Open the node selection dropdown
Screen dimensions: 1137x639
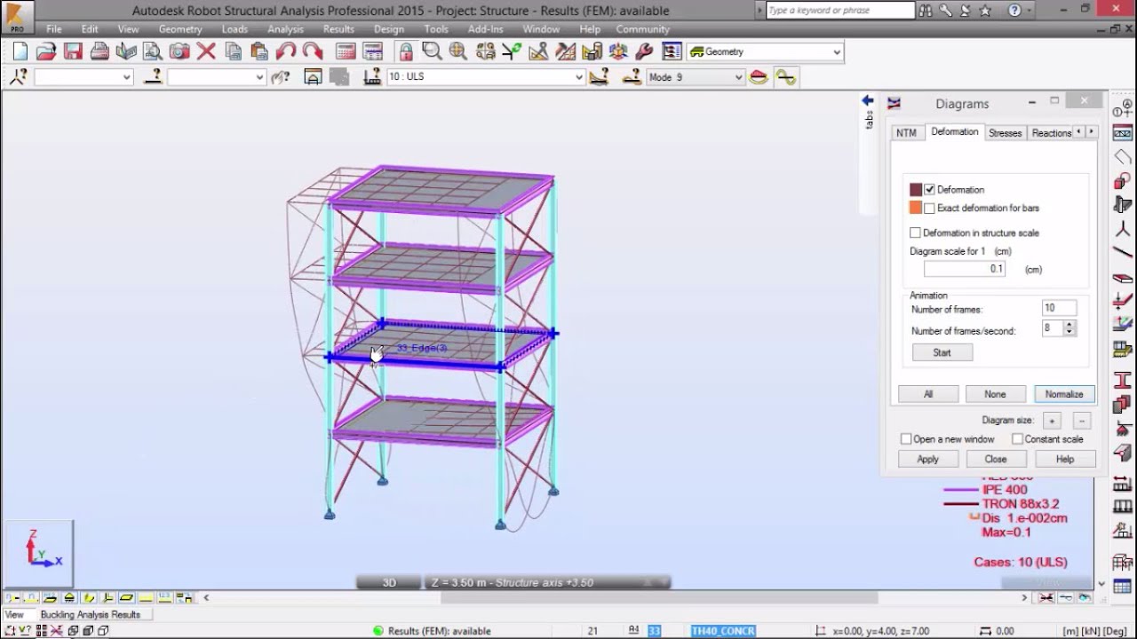click(x=126, y=77)
